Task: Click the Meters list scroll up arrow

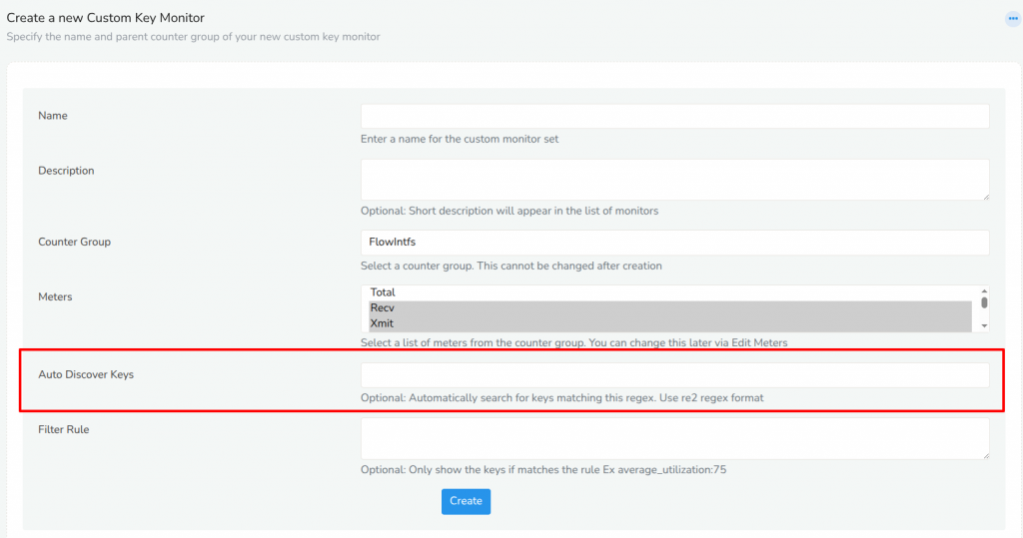Action: [x=984, y=289]
